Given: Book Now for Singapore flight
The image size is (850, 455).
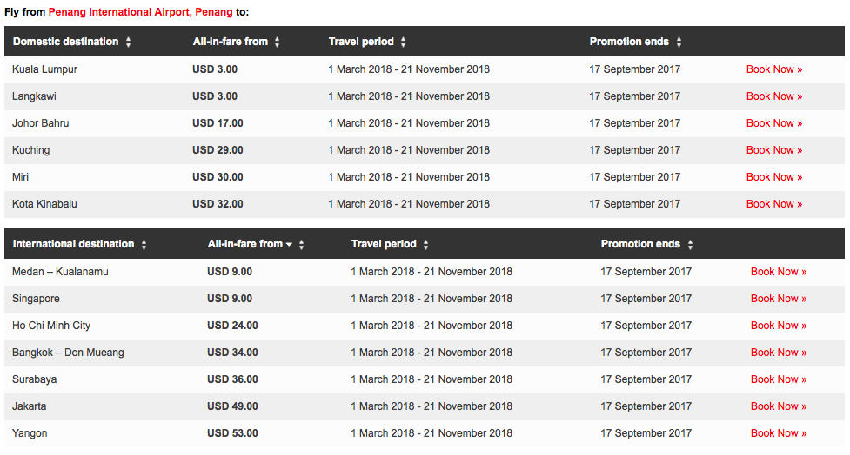Looking at the screenshot, I should [x=779, y=299].
